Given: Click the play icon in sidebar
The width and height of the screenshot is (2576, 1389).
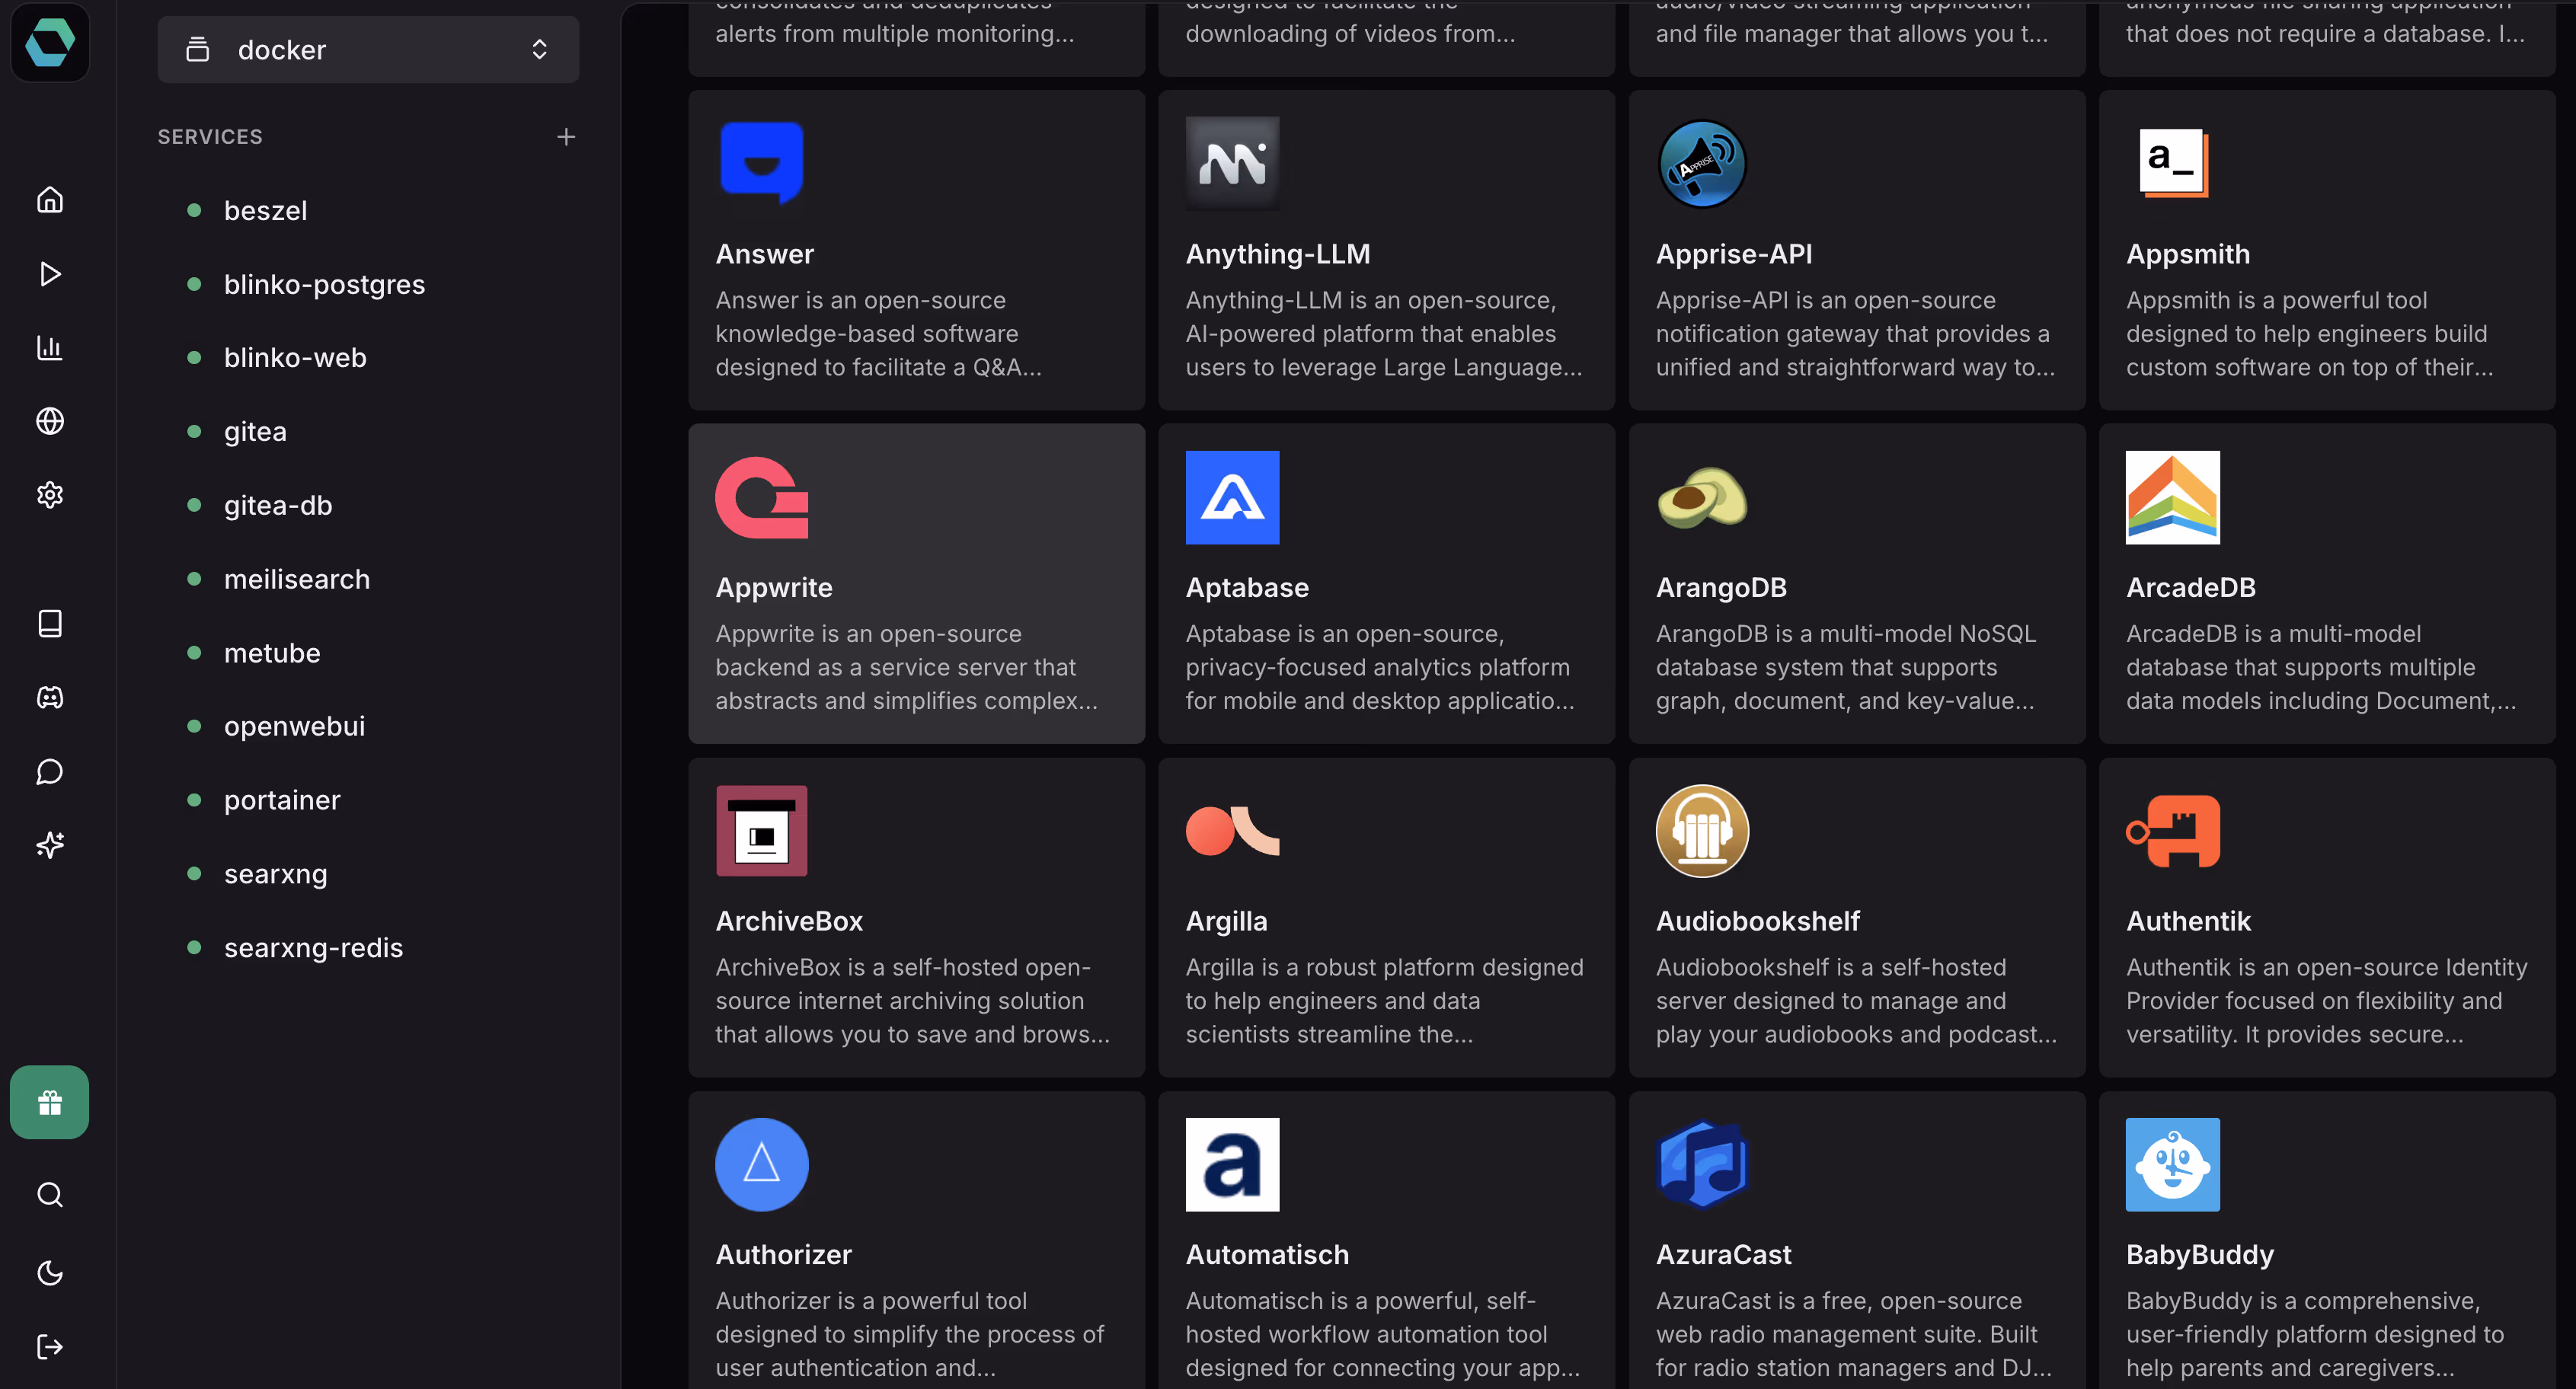Looking at the screenshot, I should 50,274.
